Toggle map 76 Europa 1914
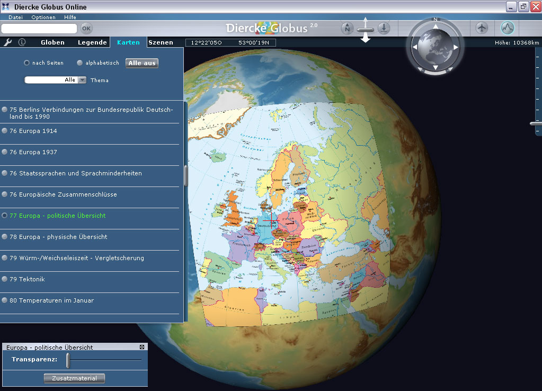 5,131
